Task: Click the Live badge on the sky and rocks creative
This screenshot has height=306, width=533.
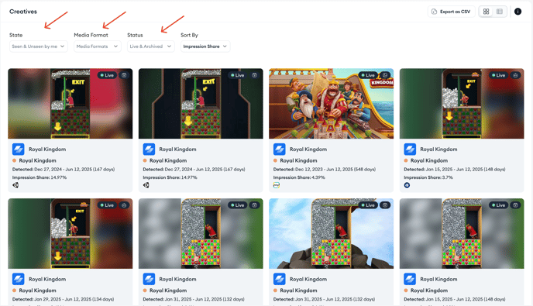Action: tap(368, 205)
